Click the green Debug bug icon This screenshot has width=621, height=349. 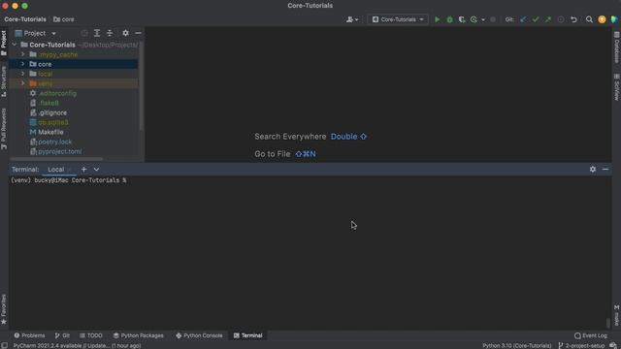pos(449,19)
